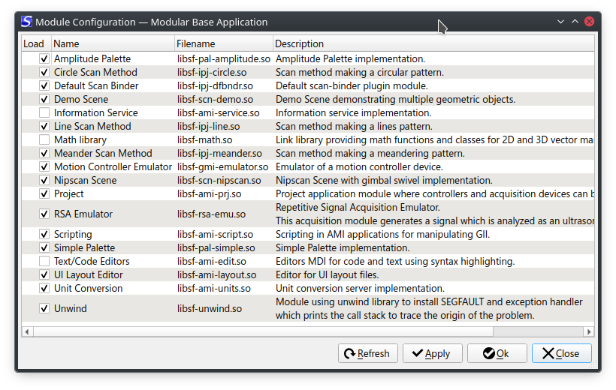Apply the module configuration changes
616x390 pixels.
tap(432, 353)
